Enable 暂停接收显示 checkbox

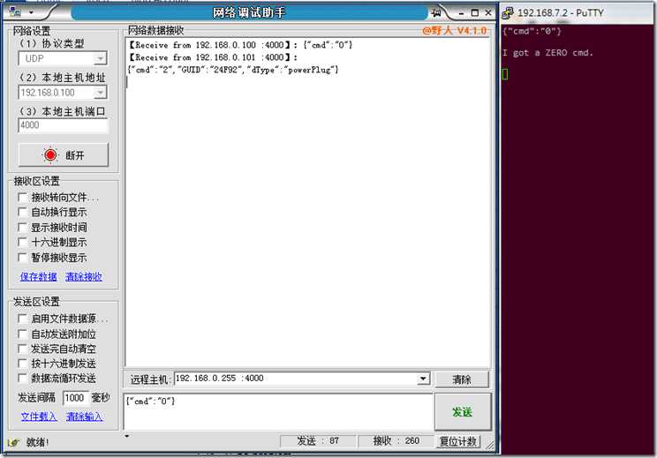point(22,258)
